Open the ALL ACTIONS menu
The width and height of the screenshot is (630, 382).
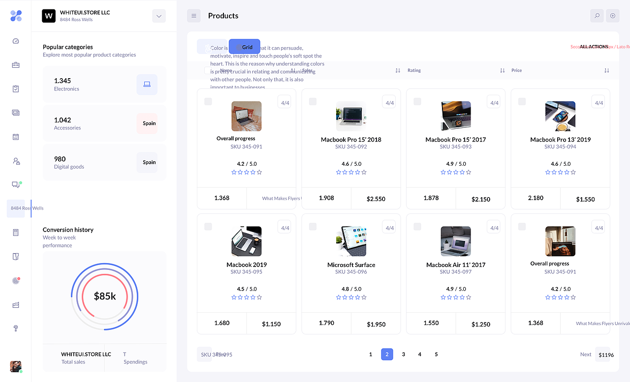click(x=594, y=47)
